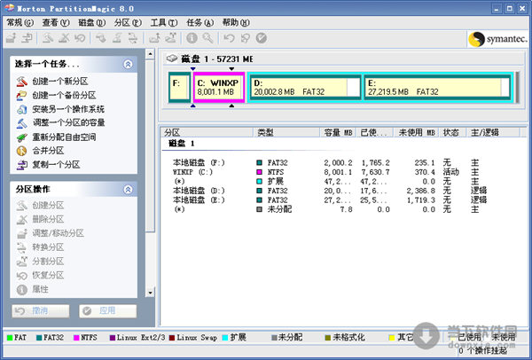
Task: Click the split partition toolbar icon
Action: (x=170, y=38)
